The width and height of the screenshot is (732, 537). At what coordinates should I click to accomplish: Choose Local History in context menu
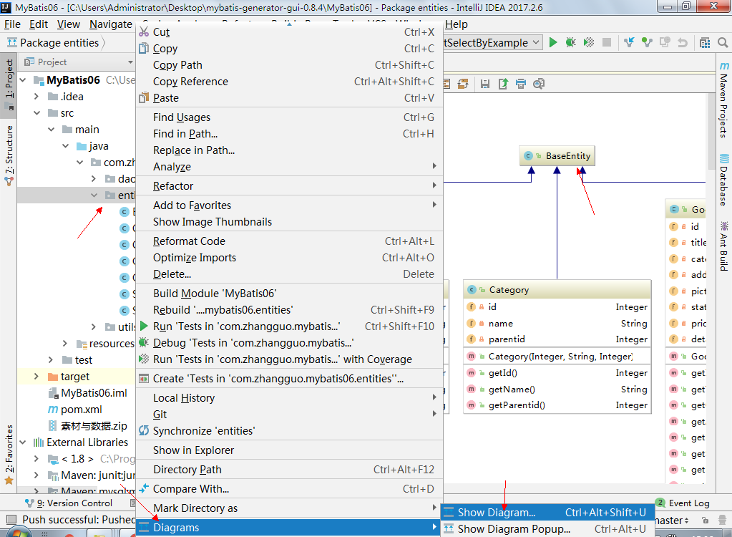pyautogui.click(x=289, y=398)
